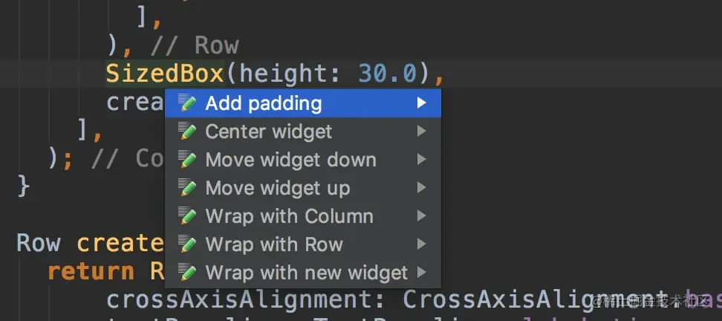Click the pencil icon beside Wrap with Row
722x321 pixels.
point(188,244)
